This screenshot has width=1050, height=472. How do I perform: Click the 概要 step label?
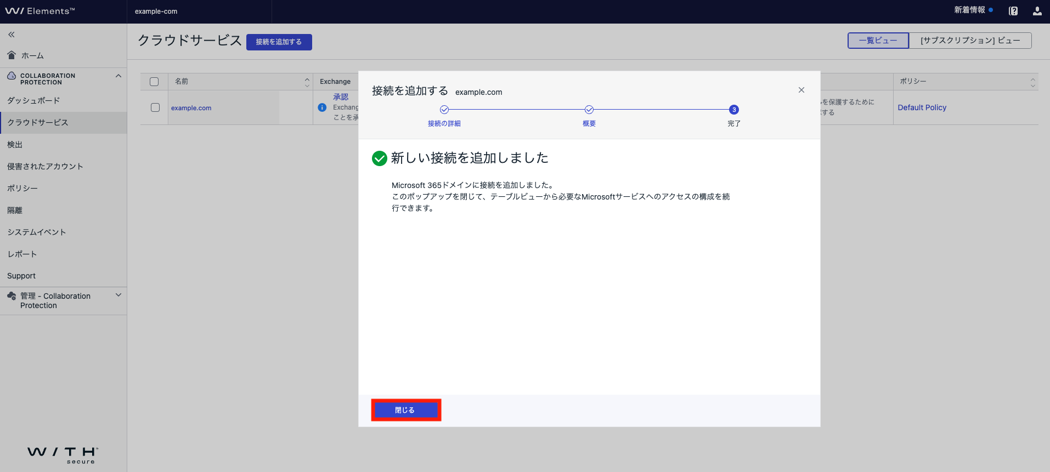(589, 124)
